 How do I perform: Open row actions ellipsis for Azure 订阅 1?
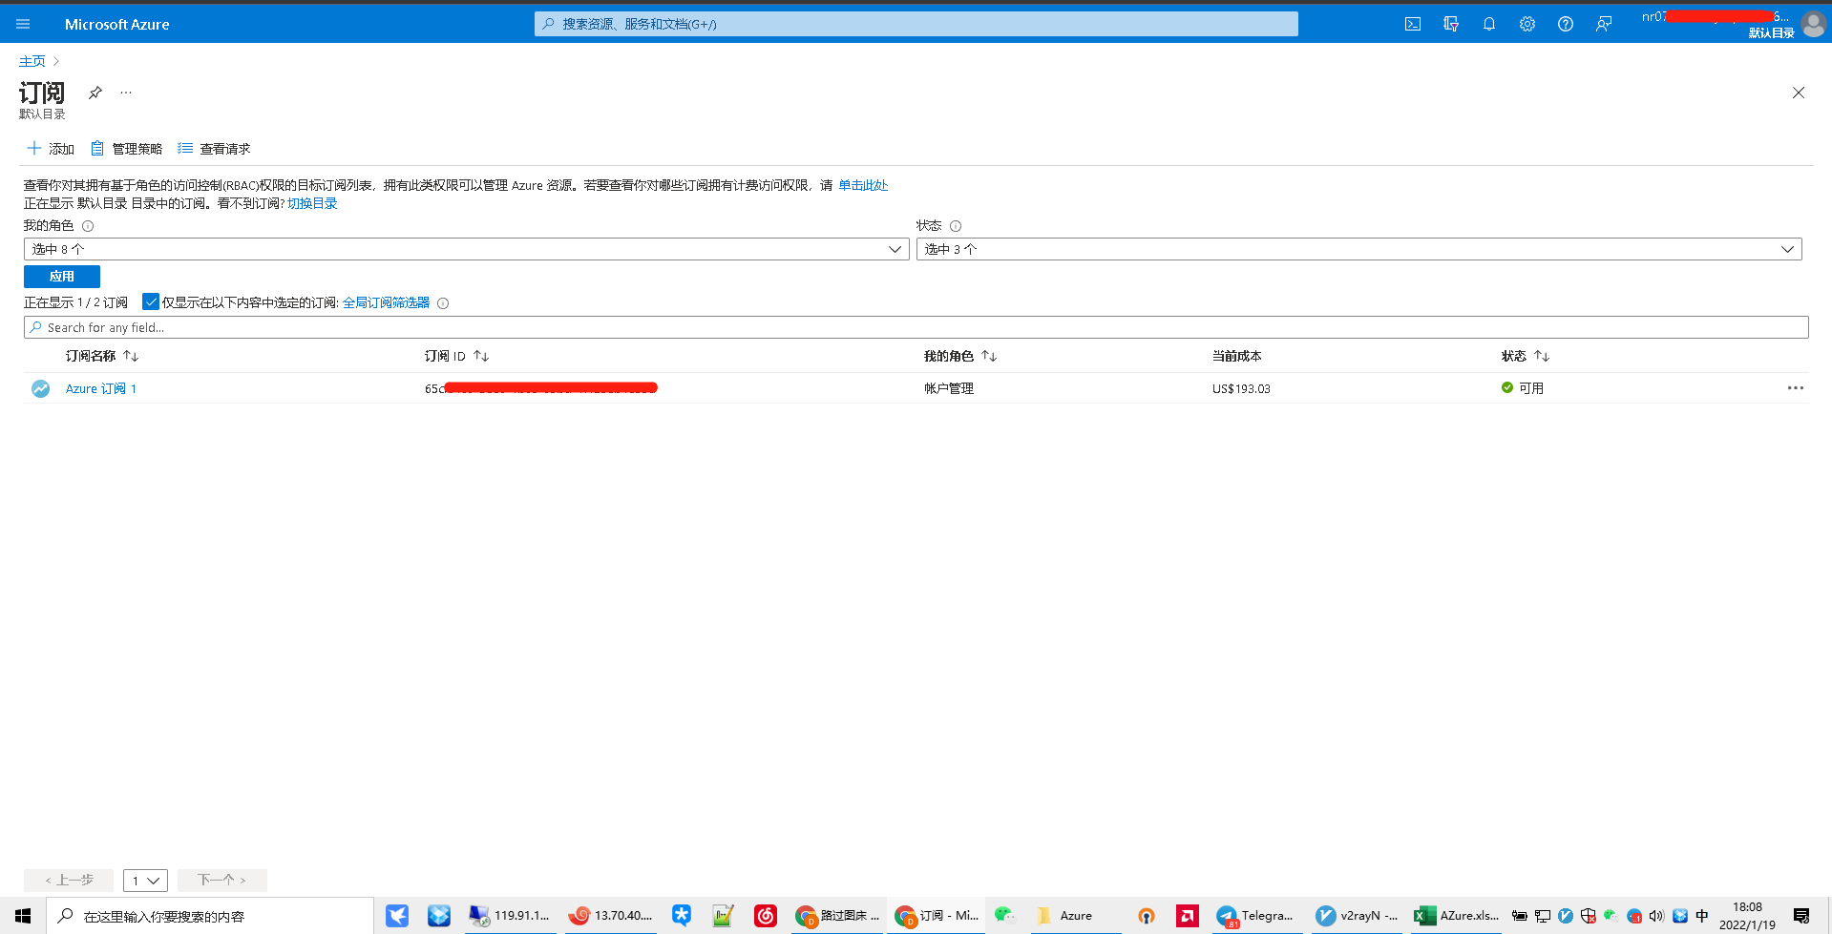1795,388
